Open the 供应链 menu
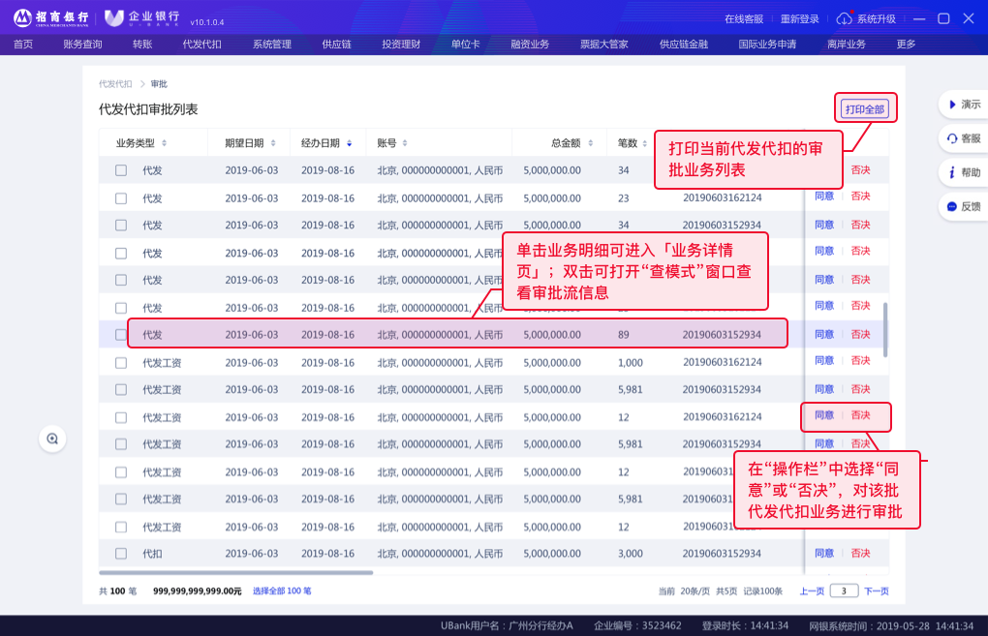This screenshot has height=636, width=988. pyautogui.click(x=336, y=45)
